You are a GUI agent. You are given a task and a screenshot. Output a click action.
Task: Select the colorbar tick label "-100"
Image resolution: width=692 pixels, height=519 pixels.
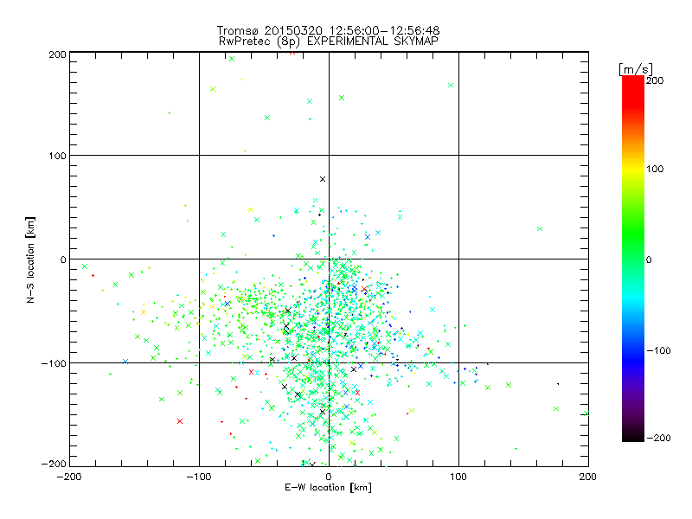point(658,350)
